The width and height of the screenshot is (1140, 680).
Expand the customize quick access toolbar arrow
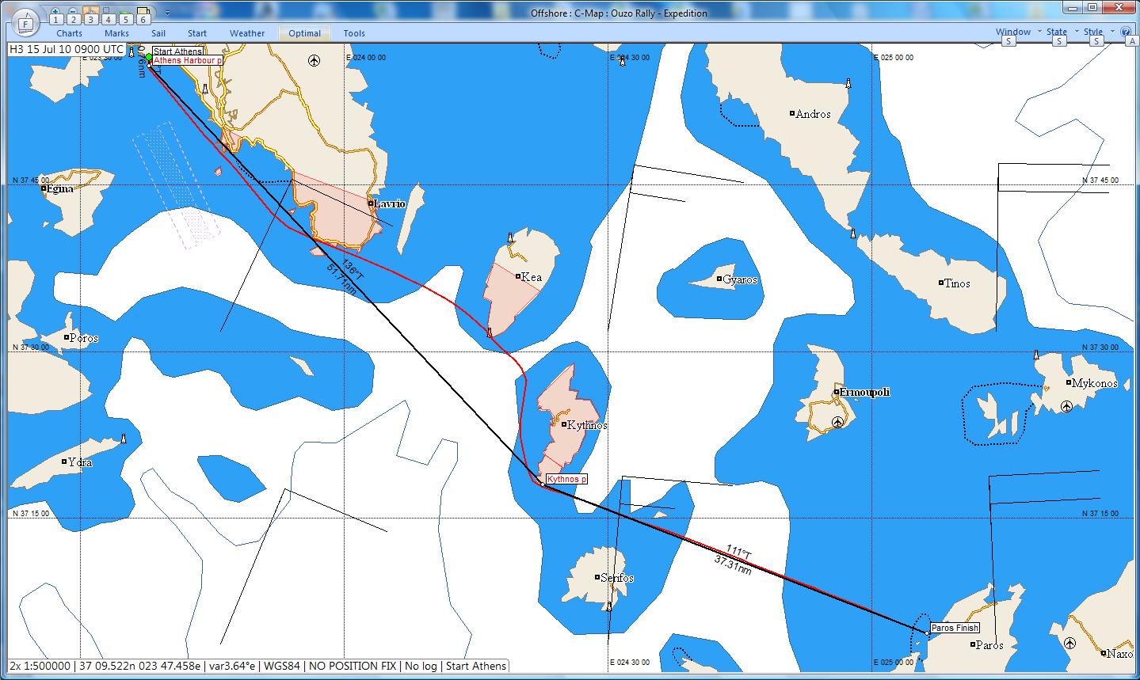(x=167, y=14)
